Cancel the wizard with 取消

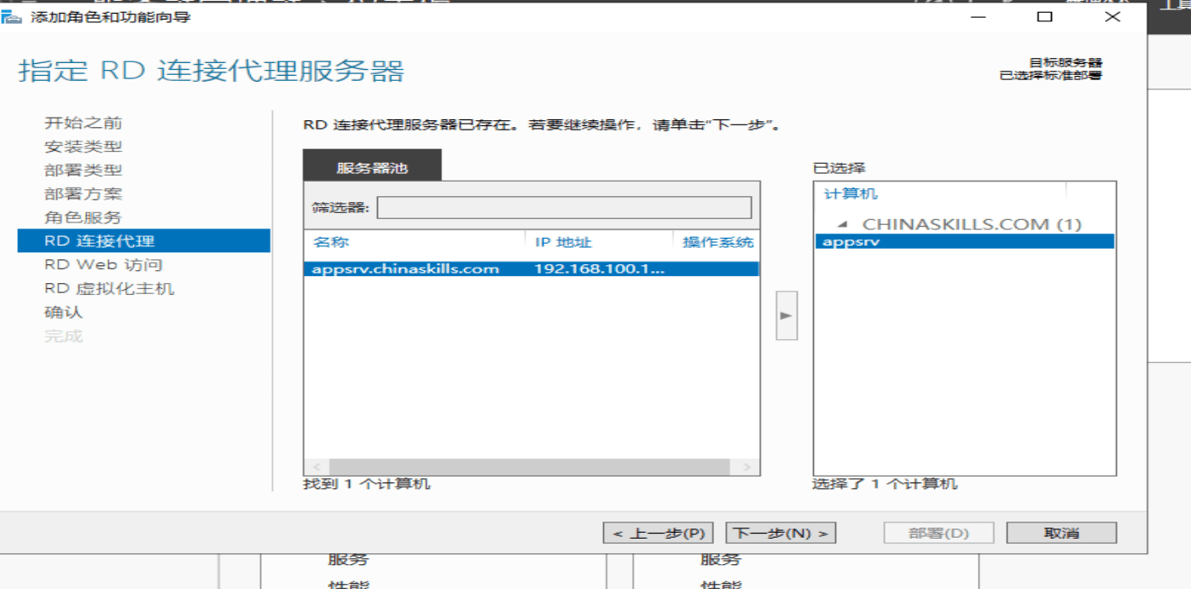click(x=1061, y=534)
